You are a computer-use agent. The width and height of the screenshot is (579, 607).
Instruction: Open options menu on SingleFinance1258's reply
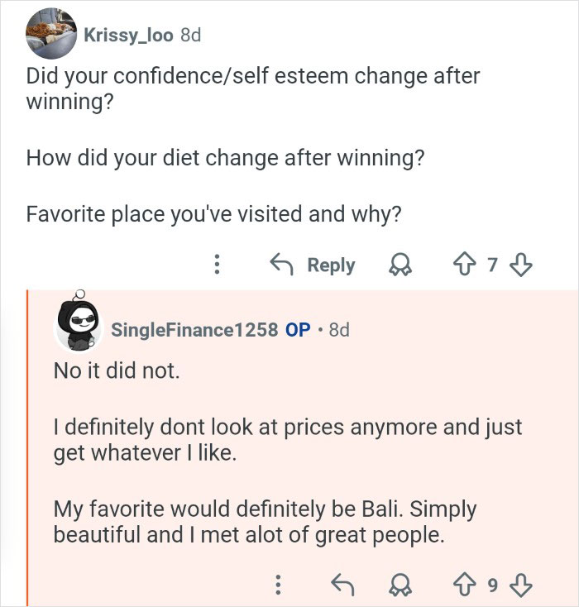[277, 585]
